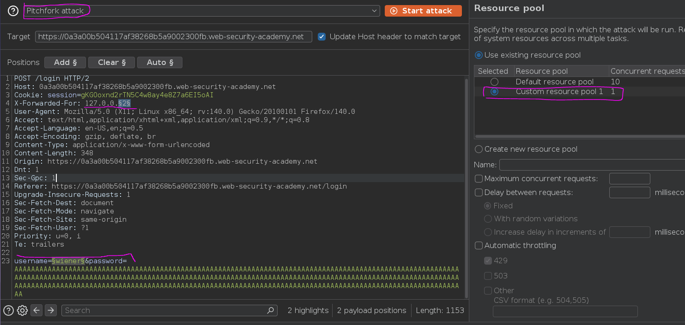Select Use existing resource pool option
Viewport: 685px width, 325px height.
coord(479,55)
